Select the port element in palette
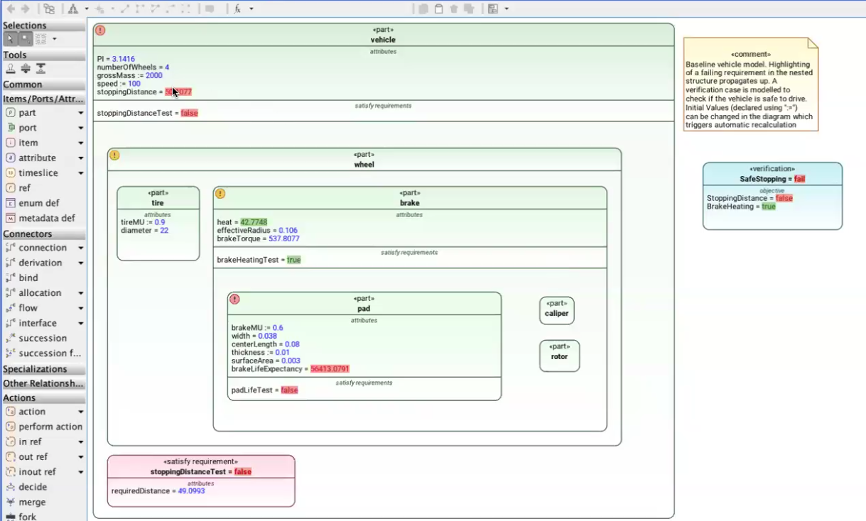Screen dimensions: 866x521 tap(28, 128)
